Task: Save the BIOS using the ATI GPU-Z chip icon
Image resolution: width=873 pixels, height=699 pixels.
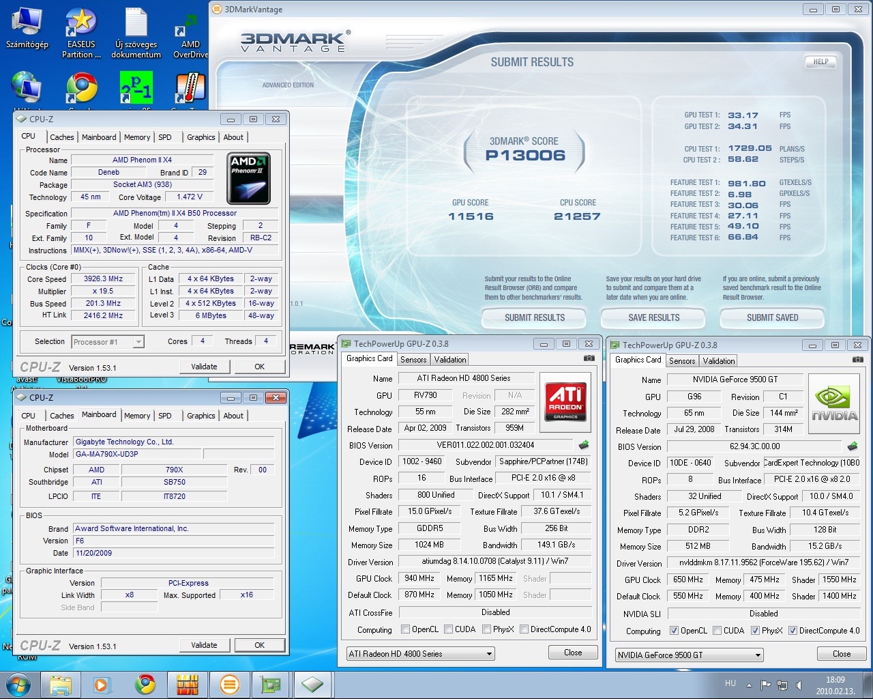Action: click(584, 445)
